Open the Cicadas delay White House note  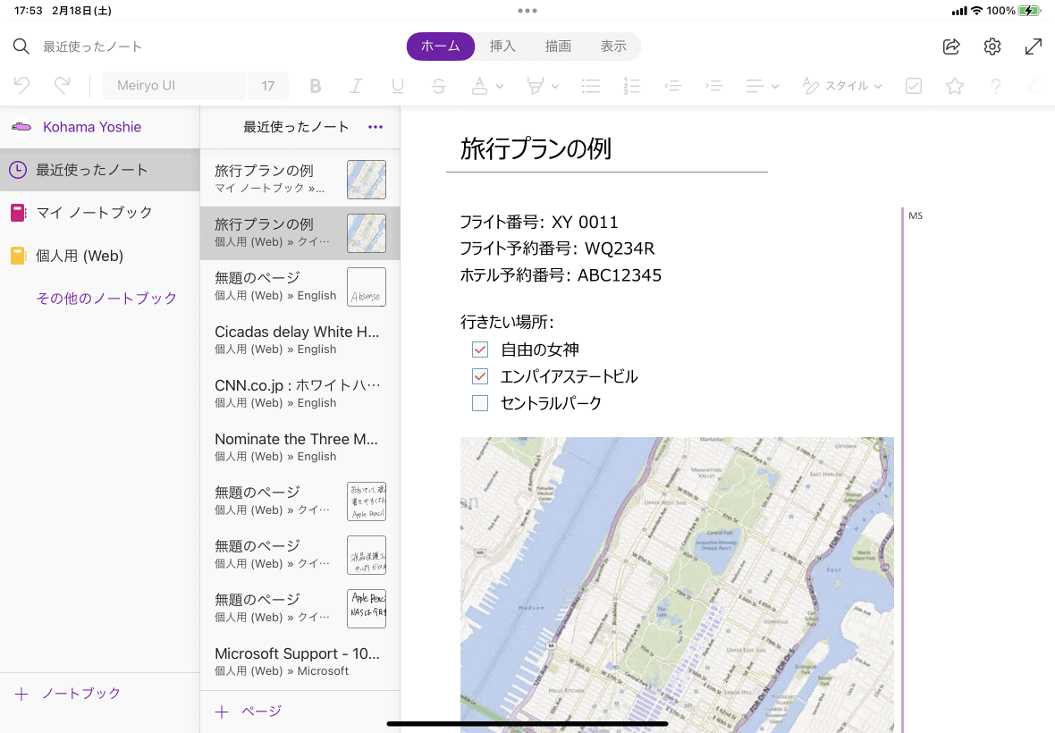(x=297, y=340)
